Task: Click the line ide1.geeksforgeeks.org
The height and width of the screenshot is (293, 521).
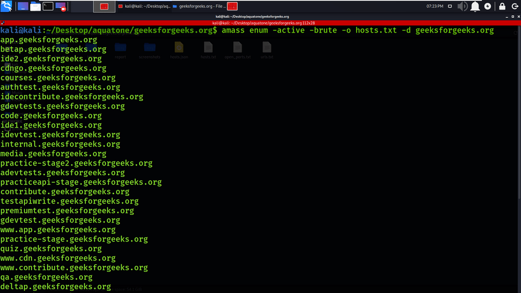Action: point(51,125)
